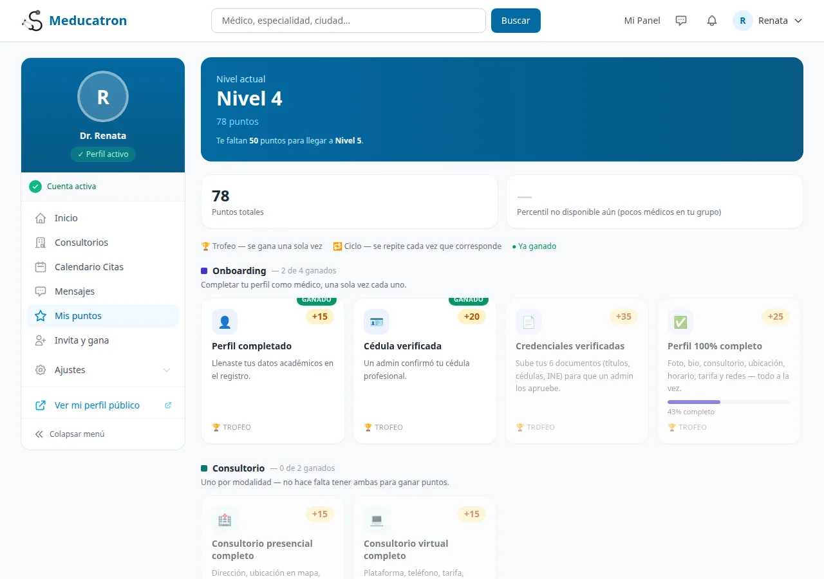Click the Meducatron stethoscope logo

click(32, 21)
